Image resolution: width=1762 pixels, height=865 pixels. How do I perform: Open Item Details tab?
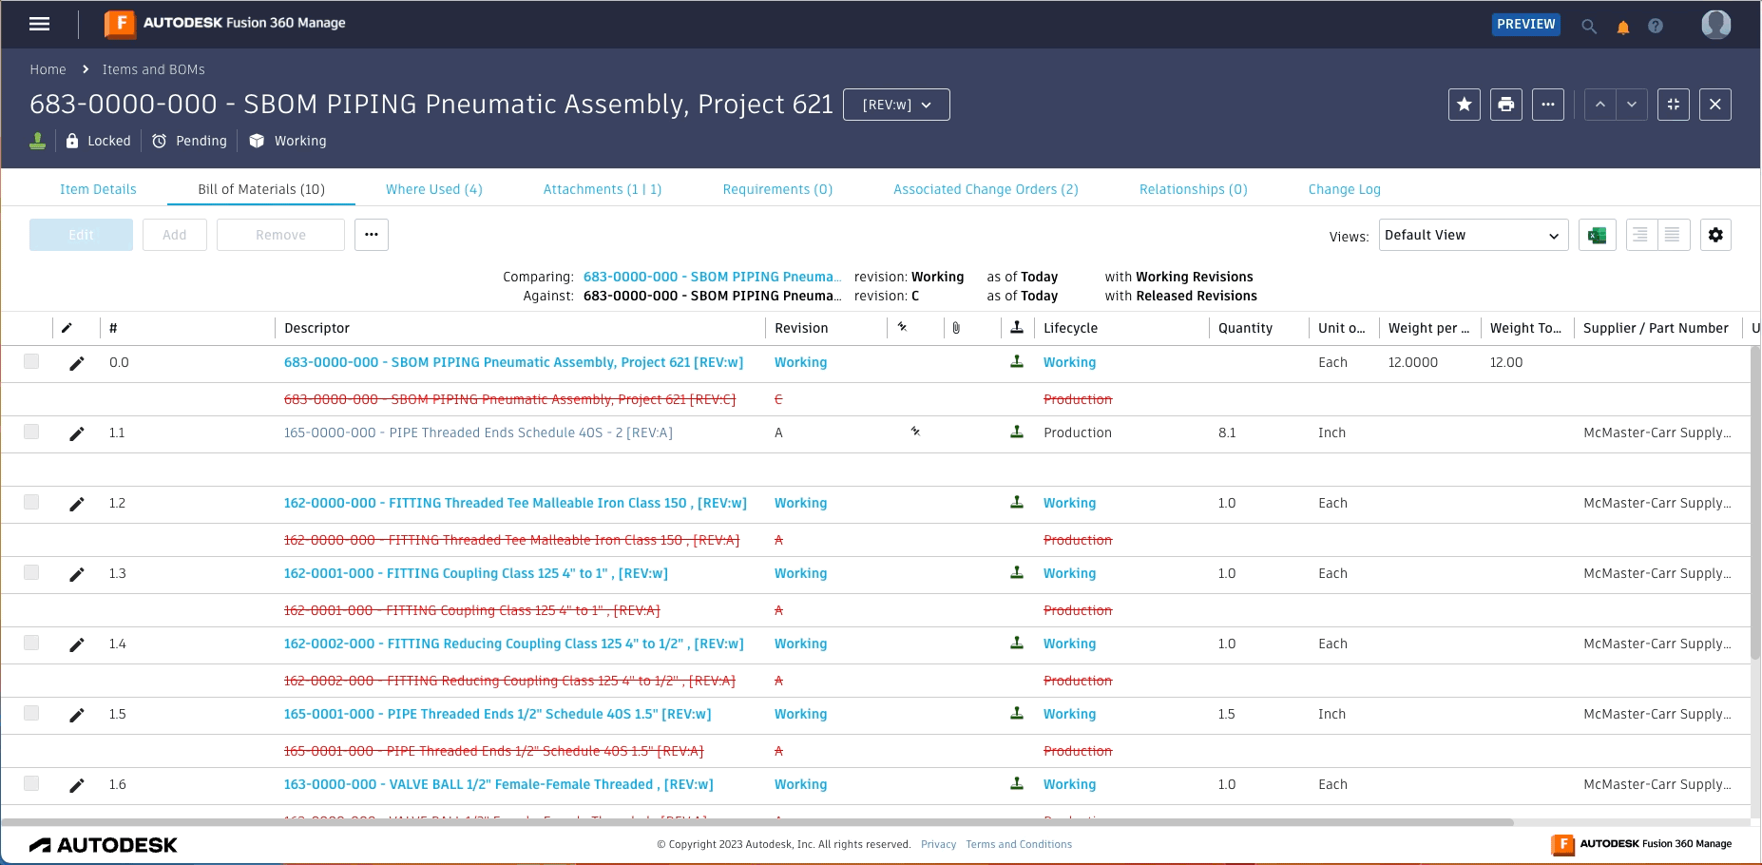[98, 189]
